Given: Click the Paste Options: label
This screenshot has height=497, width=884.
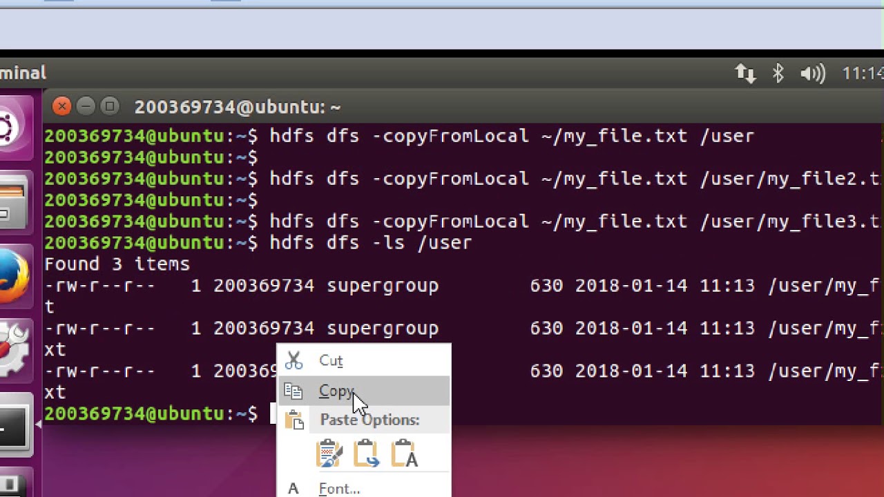Looking at the screenshot, I should pyautogui.click(x=369, y=420).
